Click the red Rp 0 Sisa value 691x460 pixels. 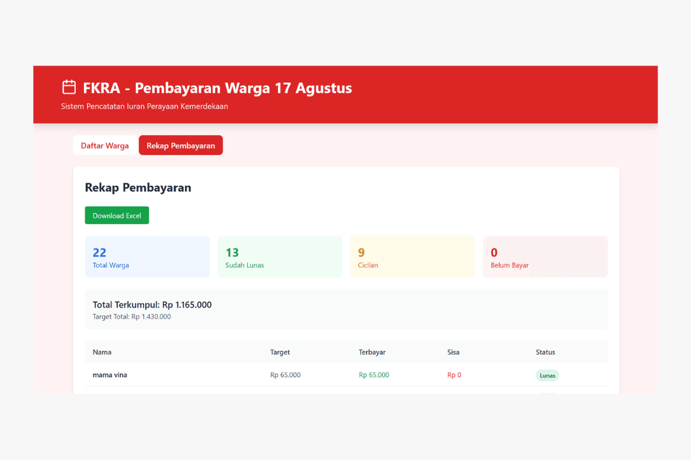click(454, 375)
